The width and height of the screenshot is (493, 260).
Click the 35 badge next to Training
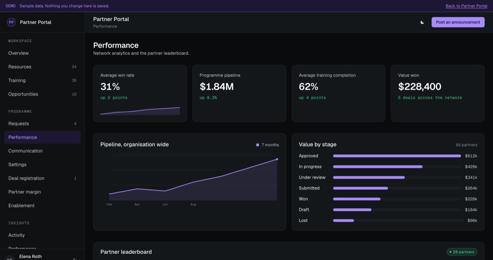[74, 81]
